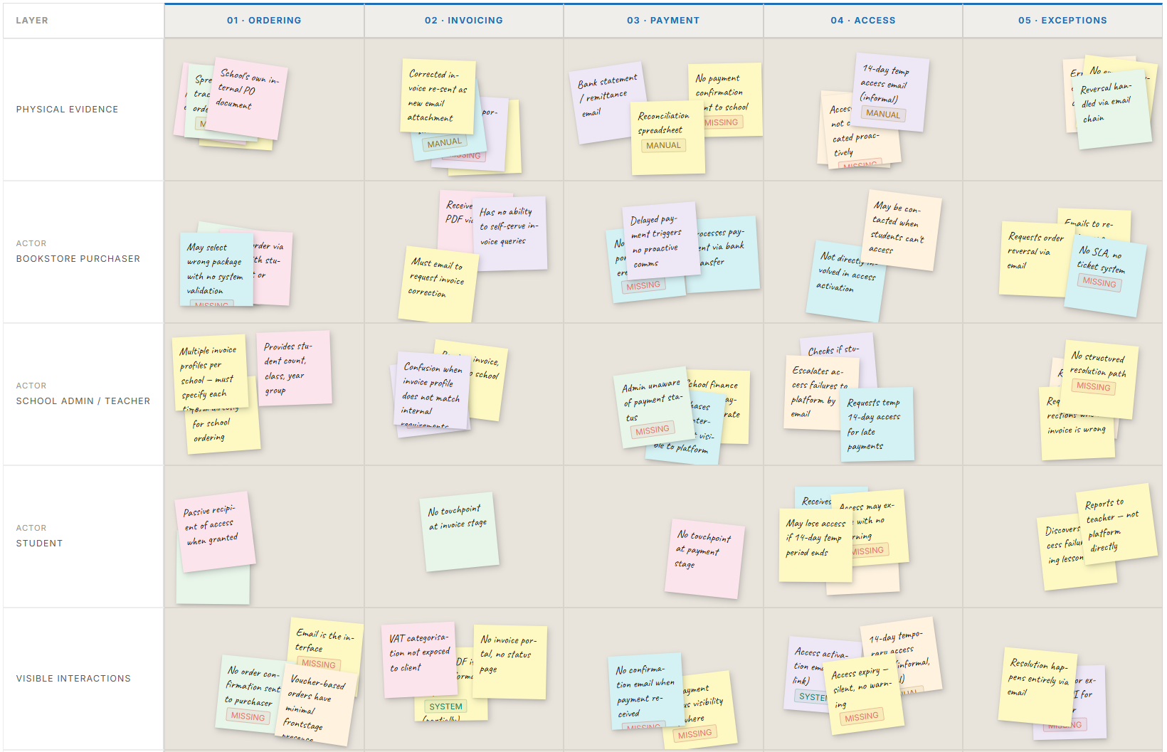Click the Physical Evidence row label
The width and height of the screenshot is (1167, 752).
coord(67,110)
